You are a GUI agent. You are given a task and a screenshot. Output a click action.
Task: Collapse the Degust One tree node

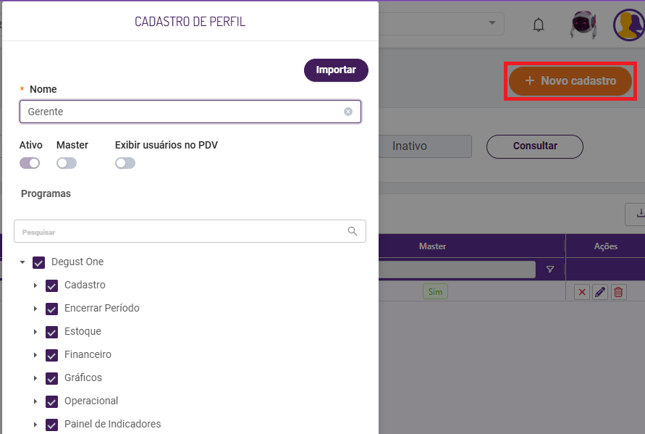[22, 262]
